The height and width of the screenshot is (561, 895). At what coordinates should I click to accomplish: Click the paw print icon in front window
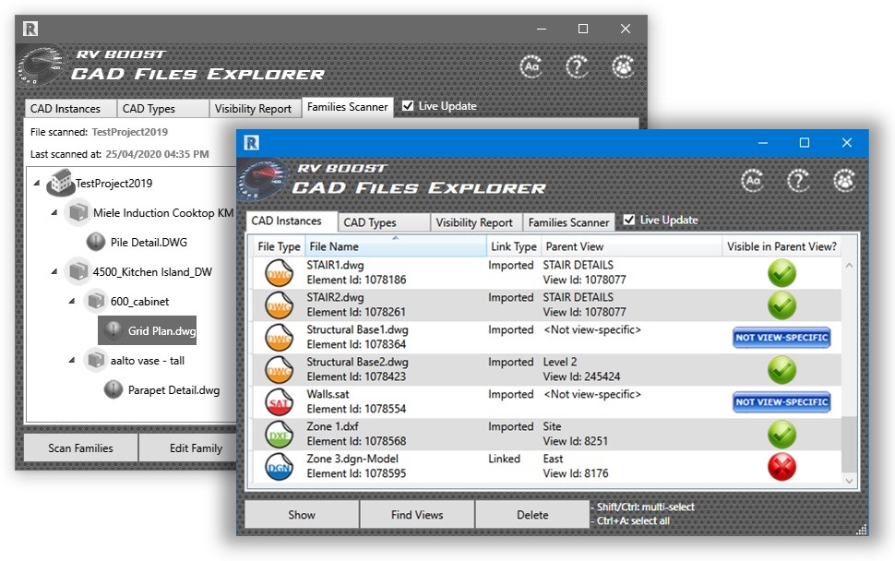[x=844, y=181]
